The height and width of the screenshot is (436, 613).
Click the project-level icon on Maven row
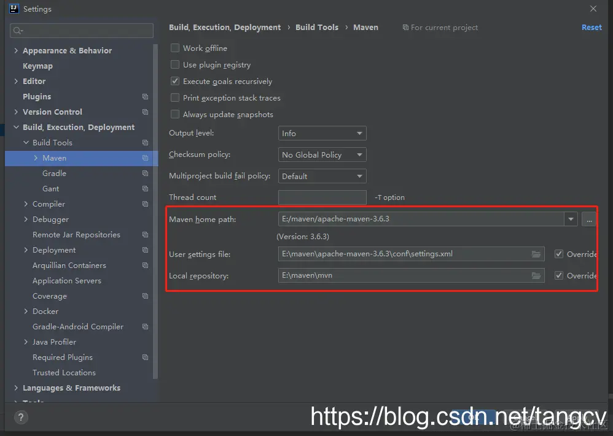(x=145, y=158)
